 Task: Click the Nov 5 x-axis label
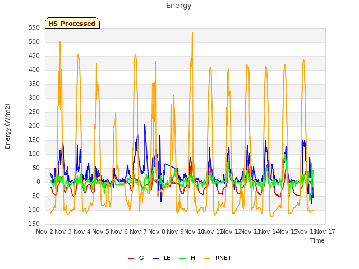click(101, 231)
